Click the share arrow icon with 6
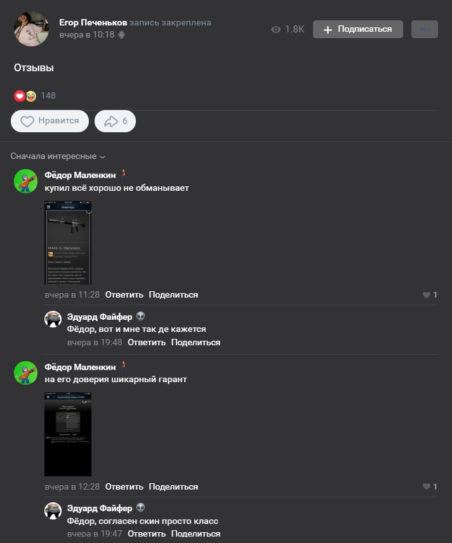Image resolution: width=452 pixels, height=543 pixels. pos(115,121)
